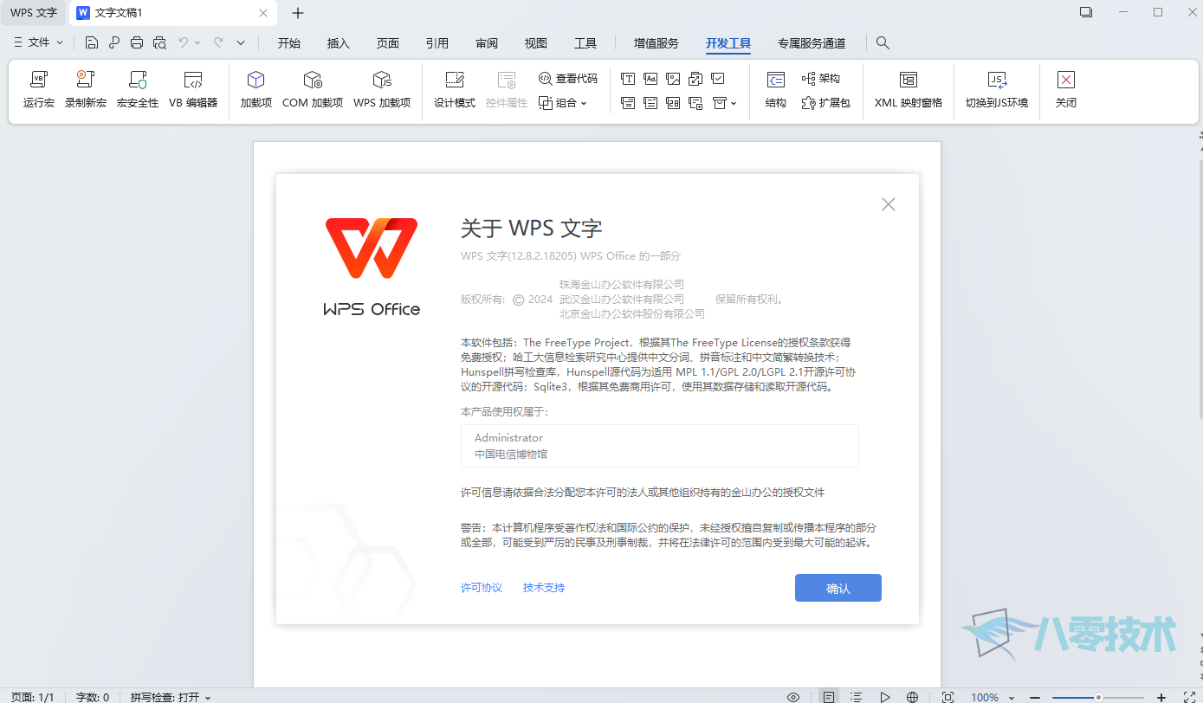Open COM Add-ins (COM 加载项)

(x=313, y=90)
